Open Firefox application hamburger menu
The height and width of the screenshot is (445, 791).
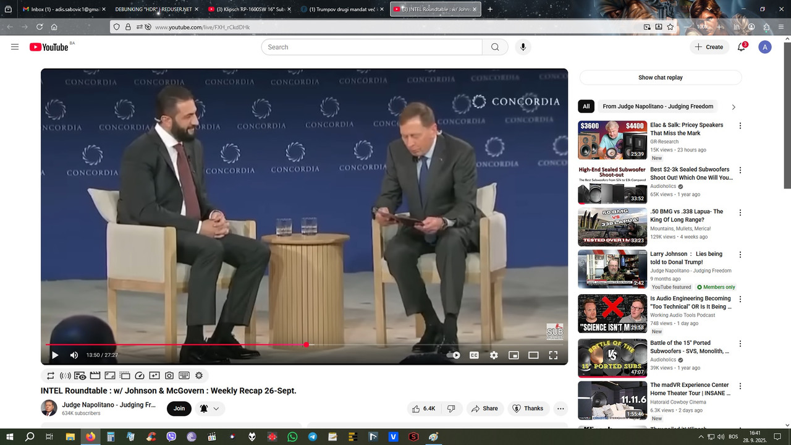782,27
